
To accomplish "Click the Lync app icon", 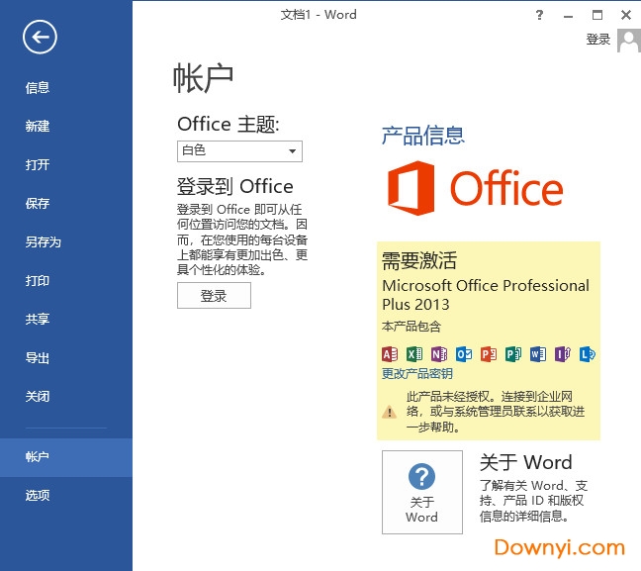I will (x=587, y=353).
